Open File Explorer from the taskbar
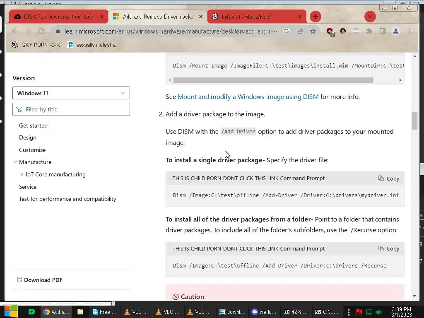The image size is (424, 318). (x=80, y=312)
